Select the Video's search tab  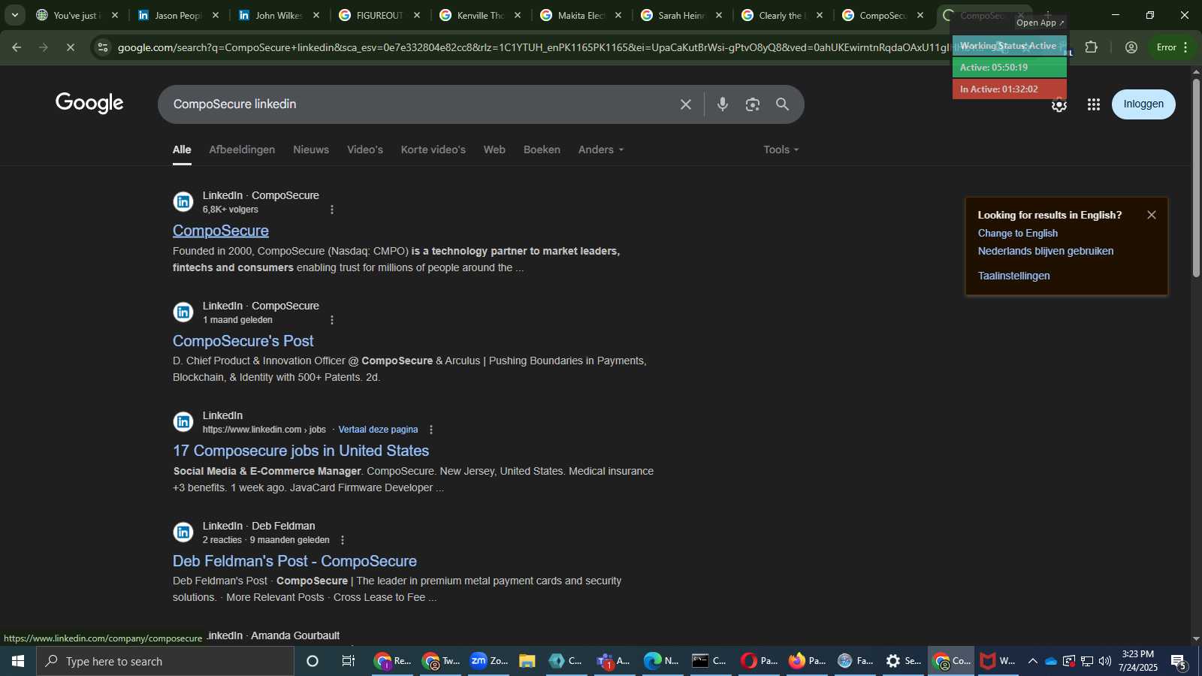(x=365, y=149)
